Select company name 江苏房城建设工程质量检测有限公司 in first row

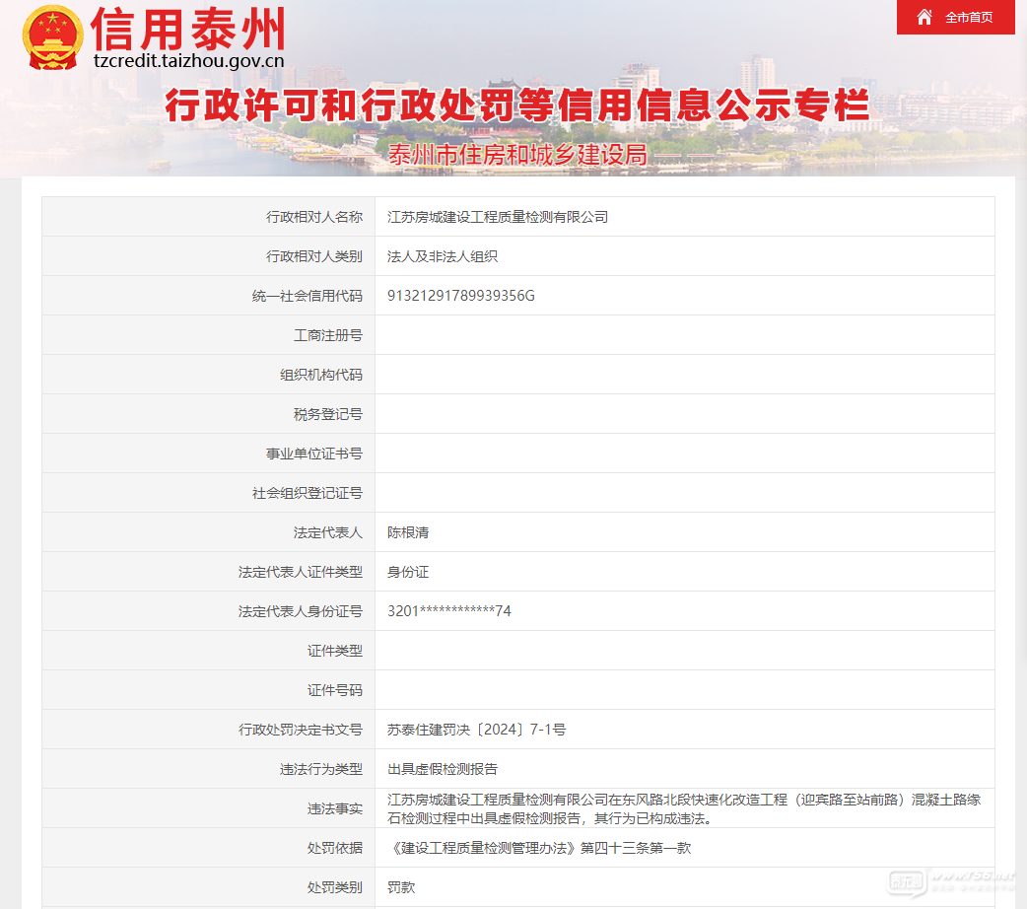click(497, 217)
